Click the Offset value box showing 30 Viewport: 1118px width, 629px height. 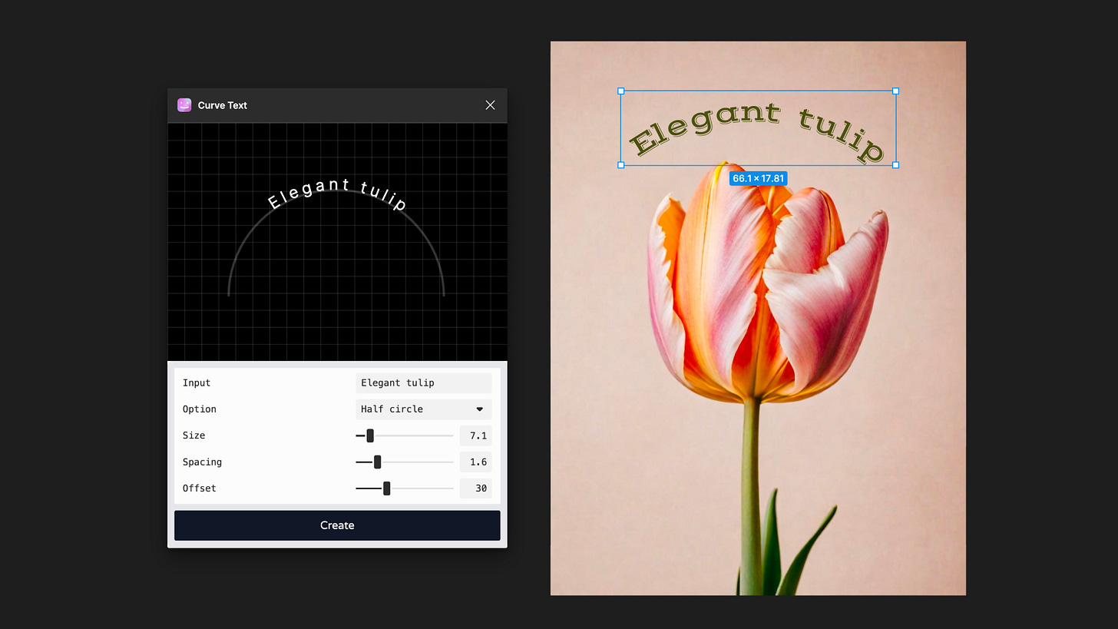click(x=475, y=488)
